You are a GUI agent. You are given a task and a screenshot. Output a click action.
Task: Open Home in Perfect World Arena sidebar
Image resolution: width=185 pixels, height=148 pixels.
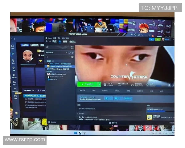(x=13, y=46)
